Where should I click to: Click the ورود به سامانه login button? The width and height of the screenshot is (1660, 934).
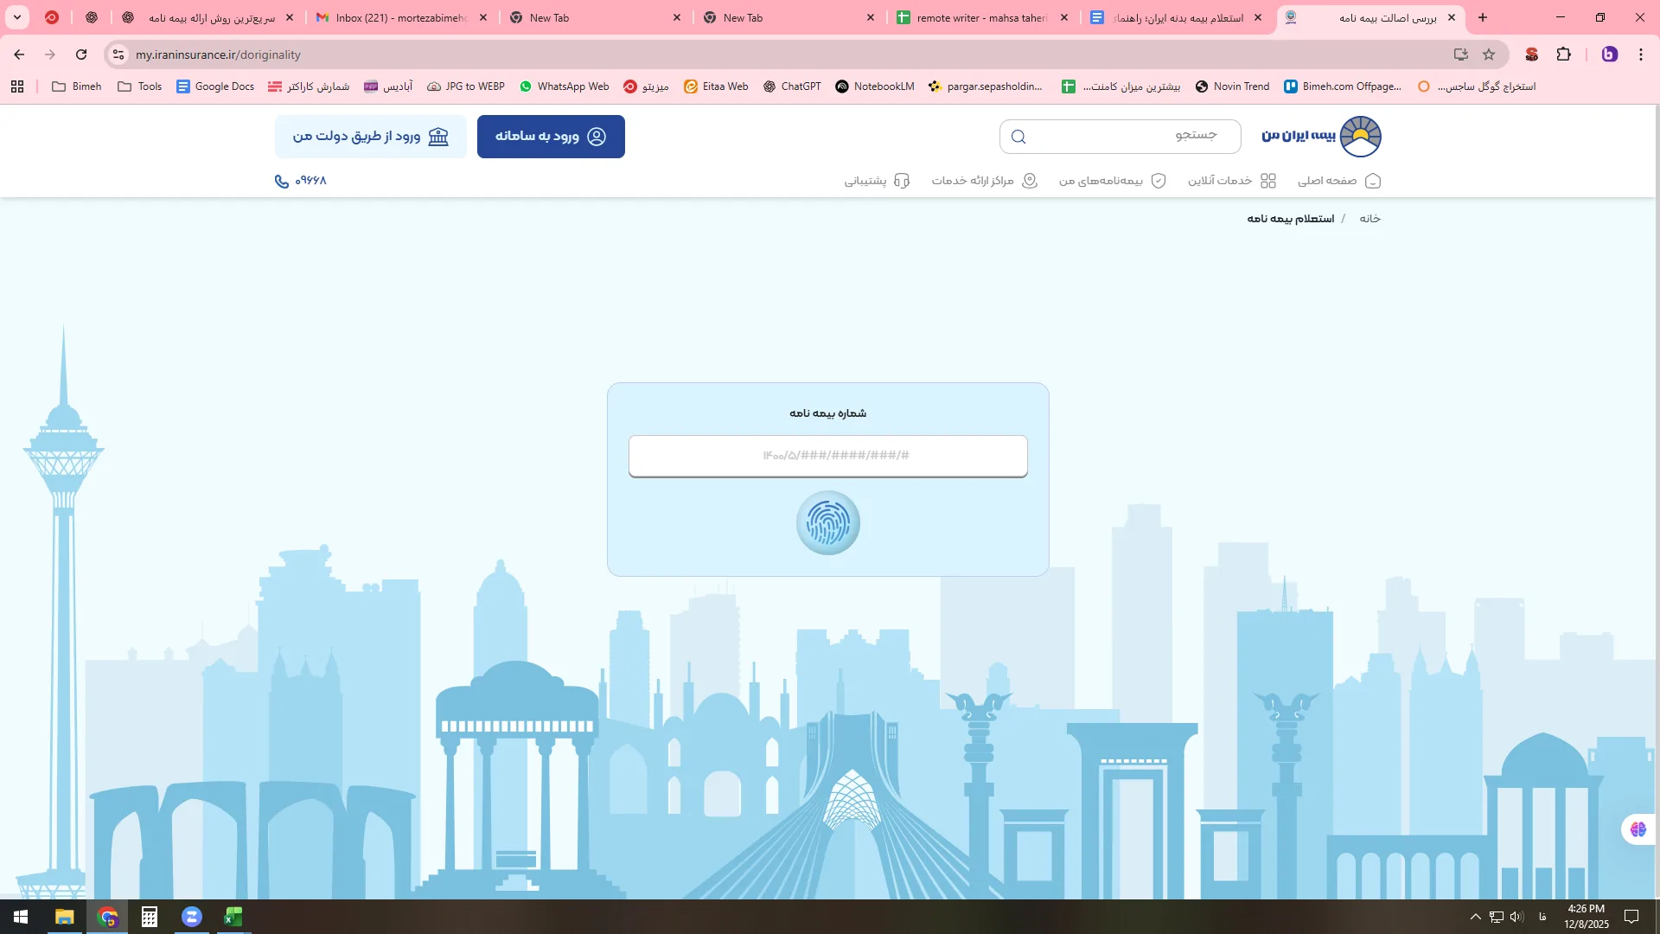551,137
